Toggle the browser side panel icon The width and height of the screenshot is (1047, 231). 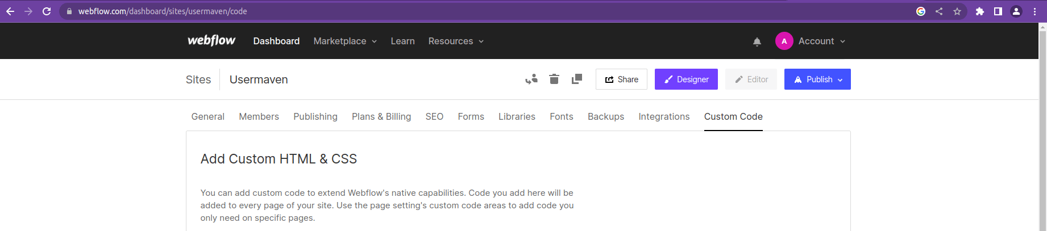pyautogui.click(x=998, y=11)
